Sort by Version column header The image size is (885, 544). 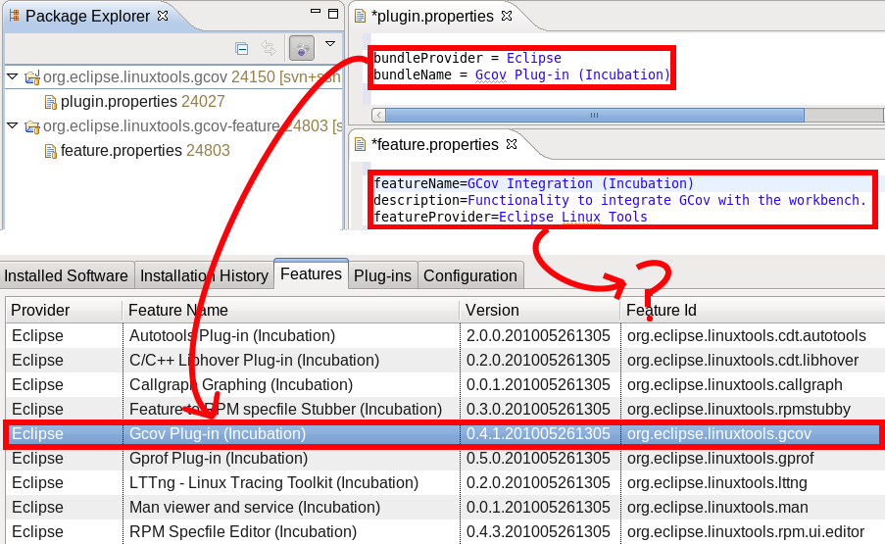[540, 311]
